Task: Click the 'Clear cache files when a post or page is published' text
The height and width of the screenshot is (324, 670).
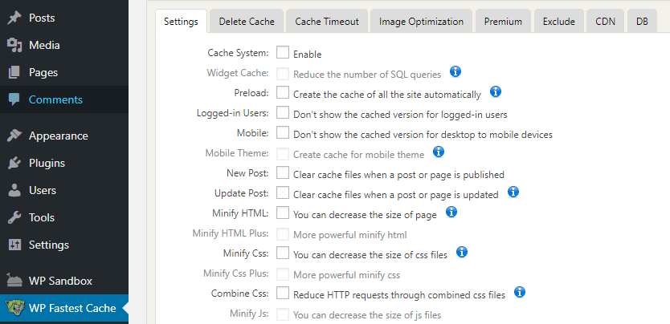Action: pyautogui.click(x=398, y=175)
